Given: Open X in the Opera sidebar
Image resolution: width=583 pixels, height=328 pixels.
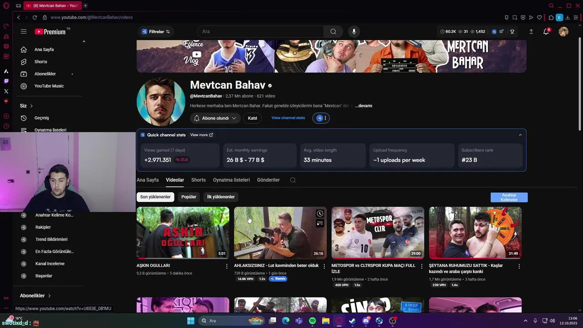Looking at the screenshot, I should pos(6,91).
